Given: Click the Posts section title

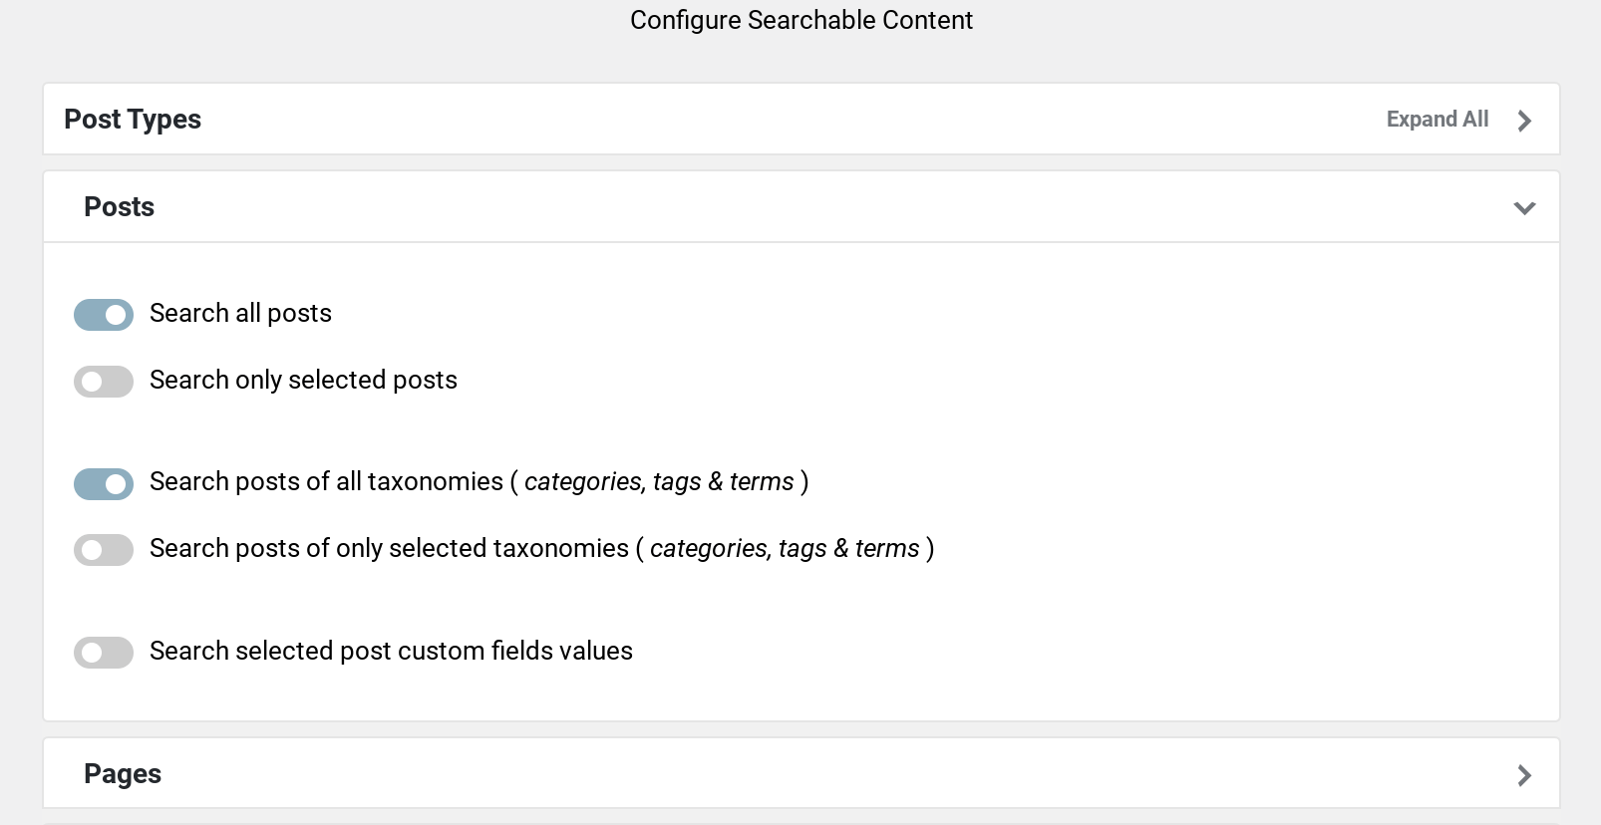Looking at the screenshot, I should pos(120,207).
